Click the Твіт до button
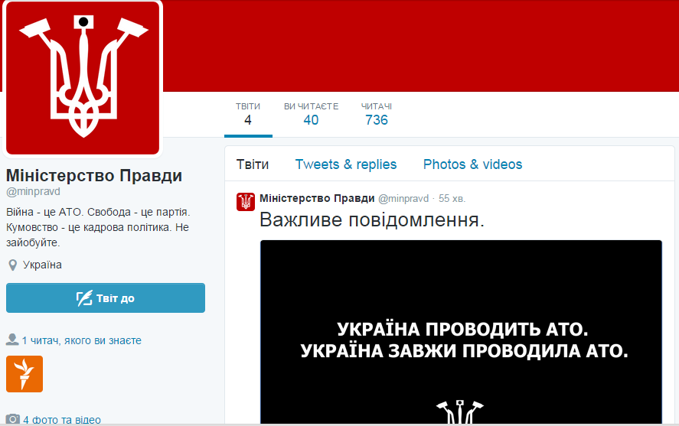 click(x=105, y=298)
